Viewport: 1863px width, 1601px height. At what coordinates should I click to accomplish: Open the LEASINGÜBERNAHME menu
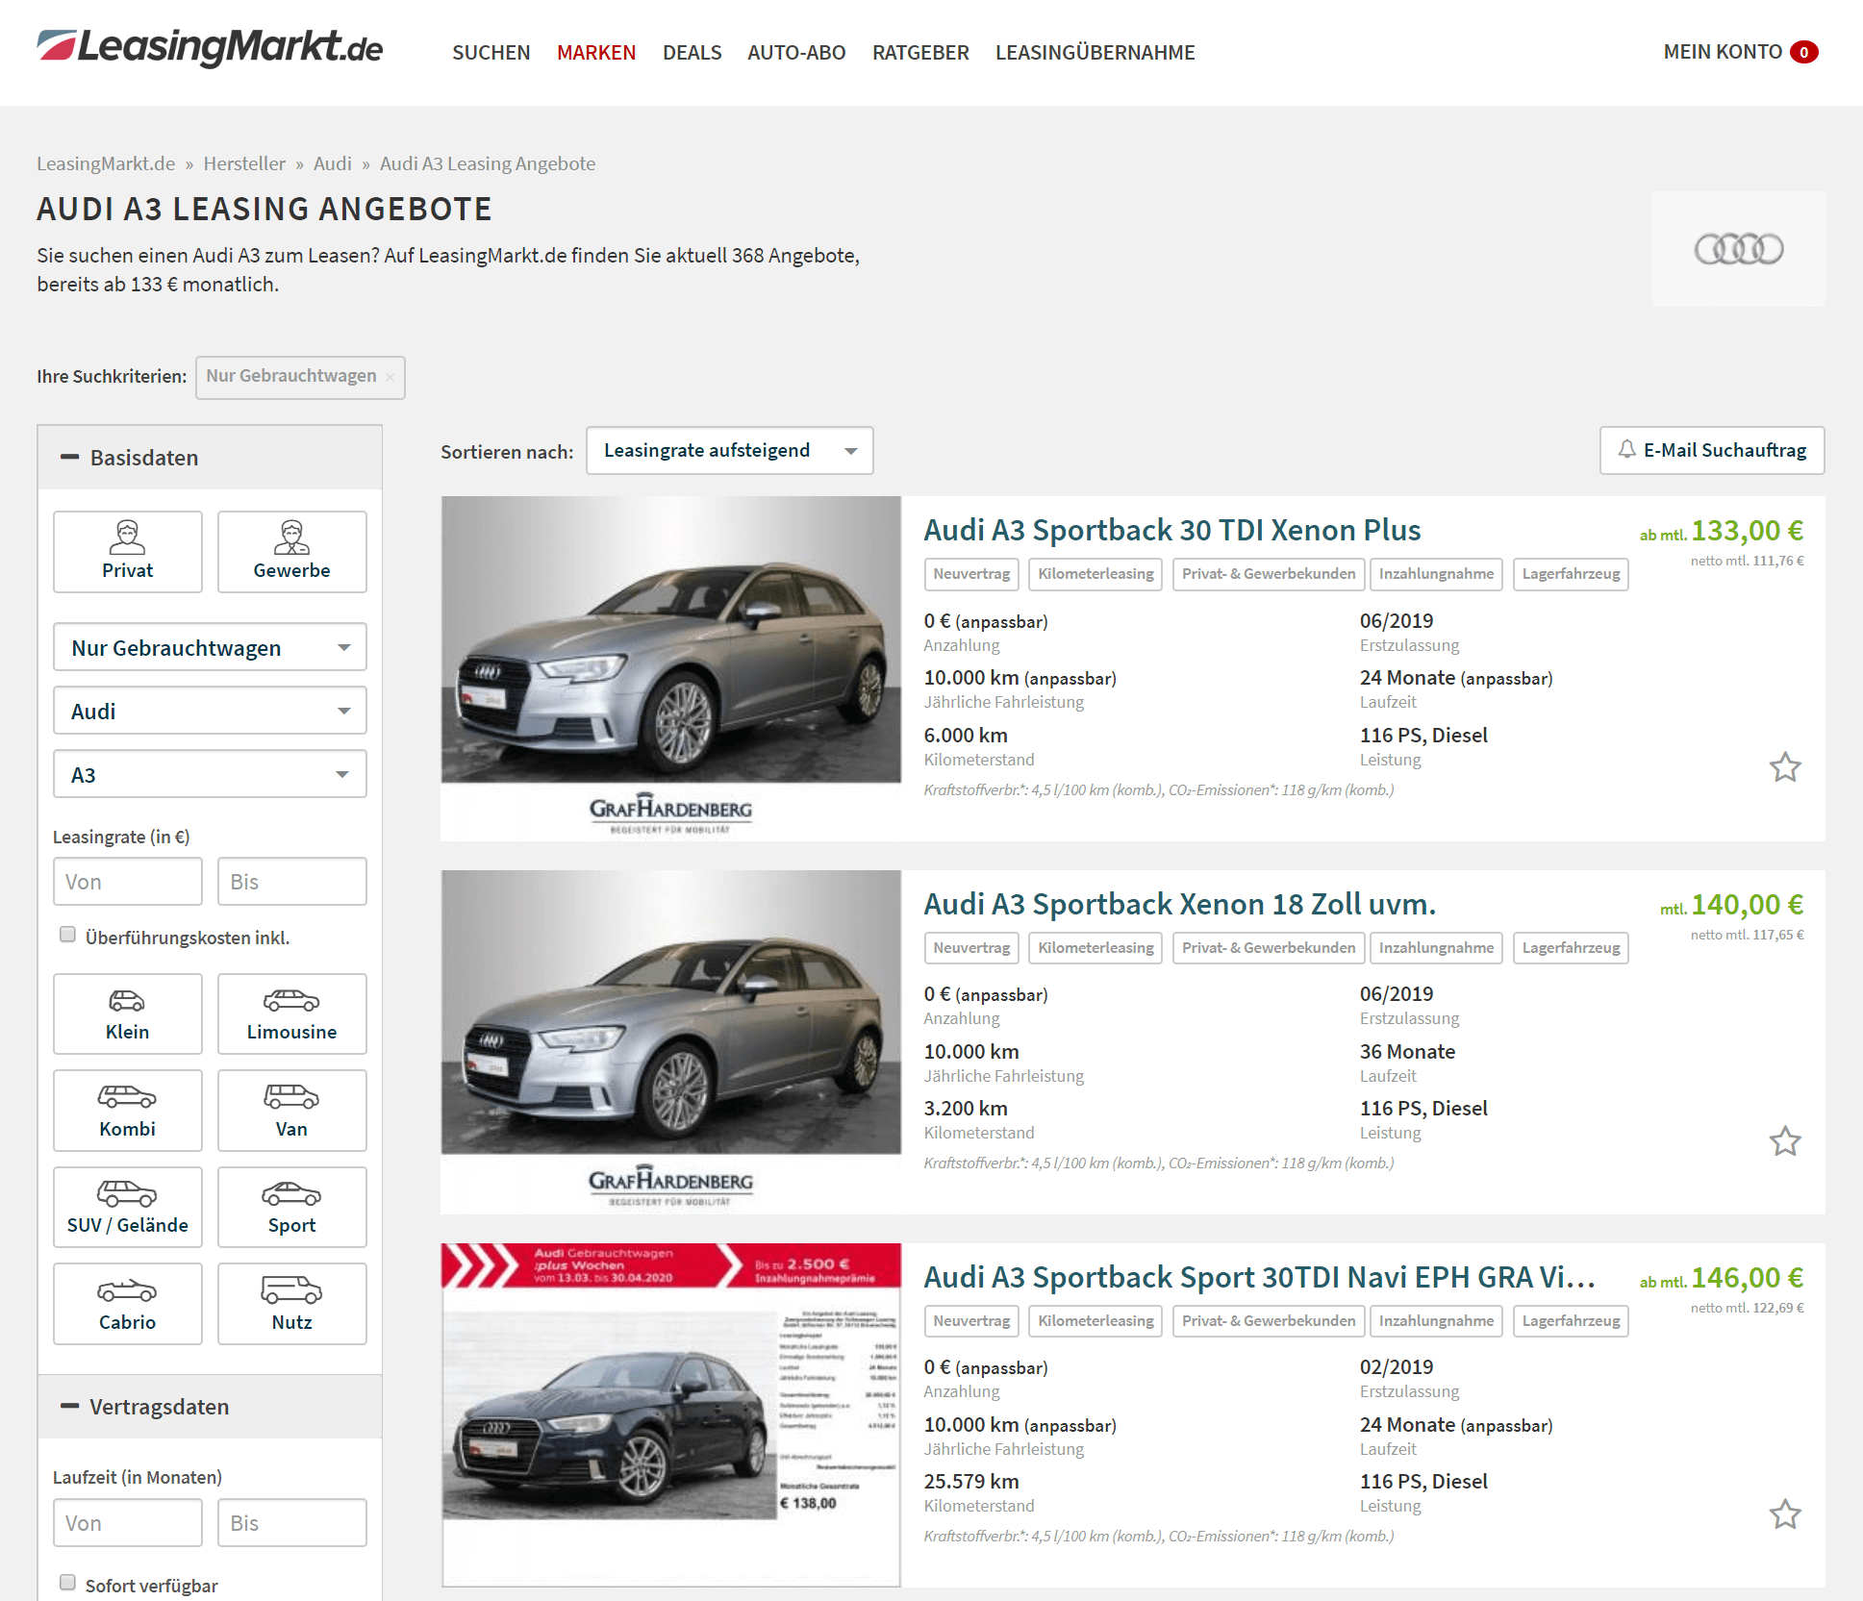1095,52
